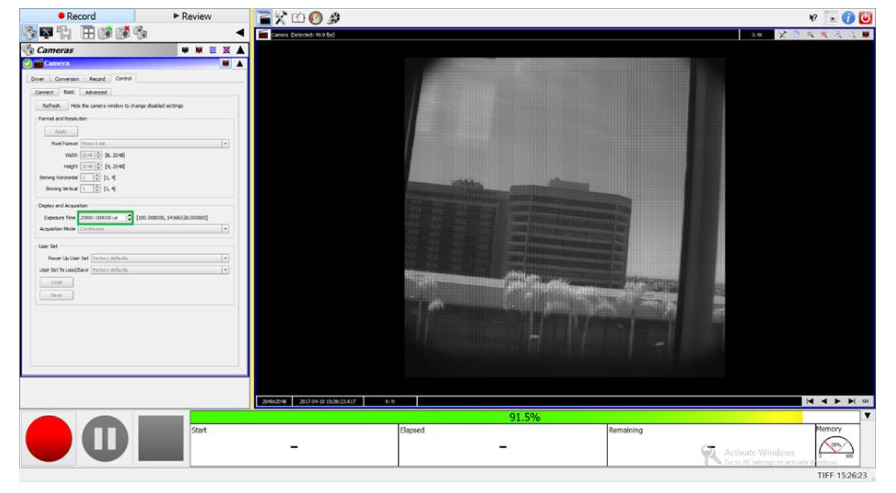Click the gauge icon in viewer toolbar

point(316,18)
